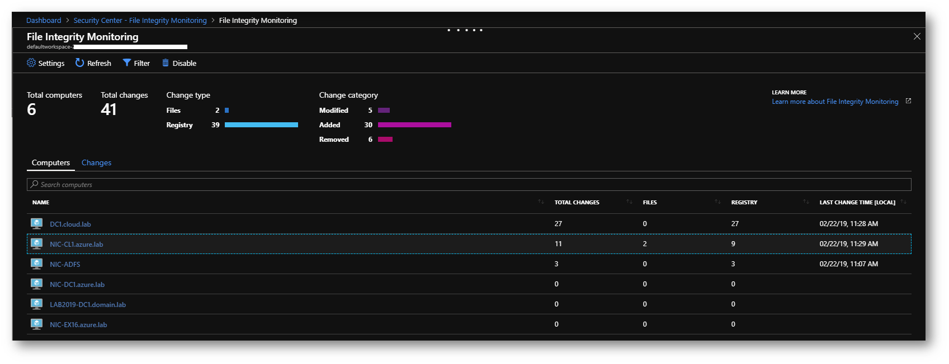Click total changes 27 for DC1.cloud.lab
The image size is (949, 364).
pos(558,224)
